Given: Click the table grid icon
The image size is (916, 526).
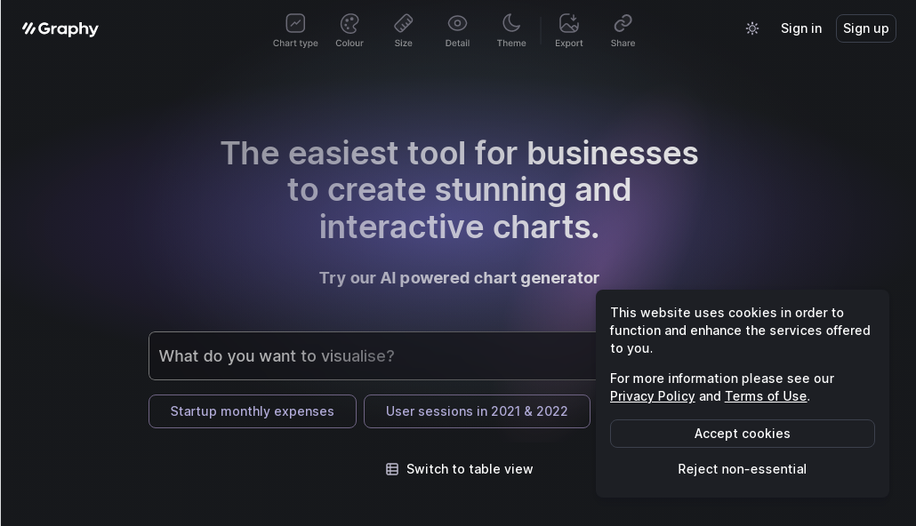Looking at the screenshot, I should coord(392,469).
